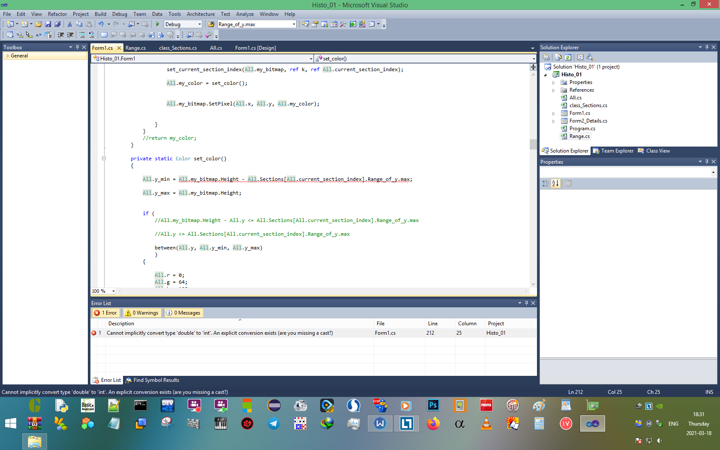
Task: Click the Properties object selector field
Action: [x=628, y=172]
